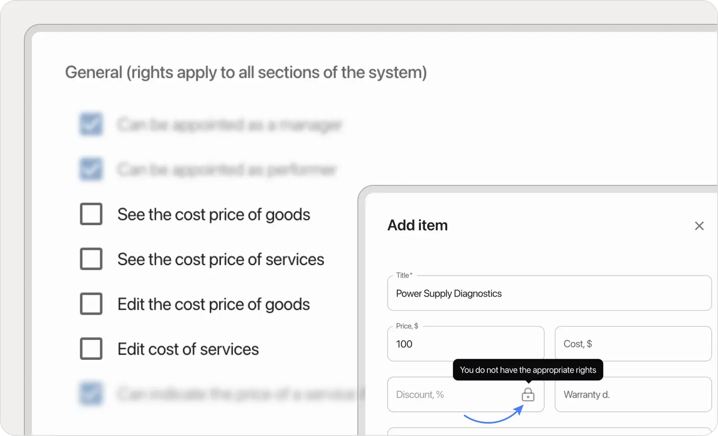
Task: Select the Discount, % input field
Action: pos(451,395)
